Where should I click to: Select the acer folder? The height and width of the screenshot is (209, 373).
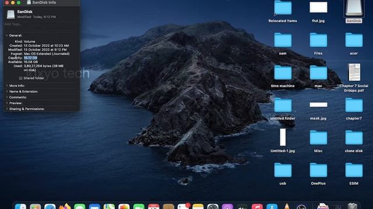tap(354, 40)
